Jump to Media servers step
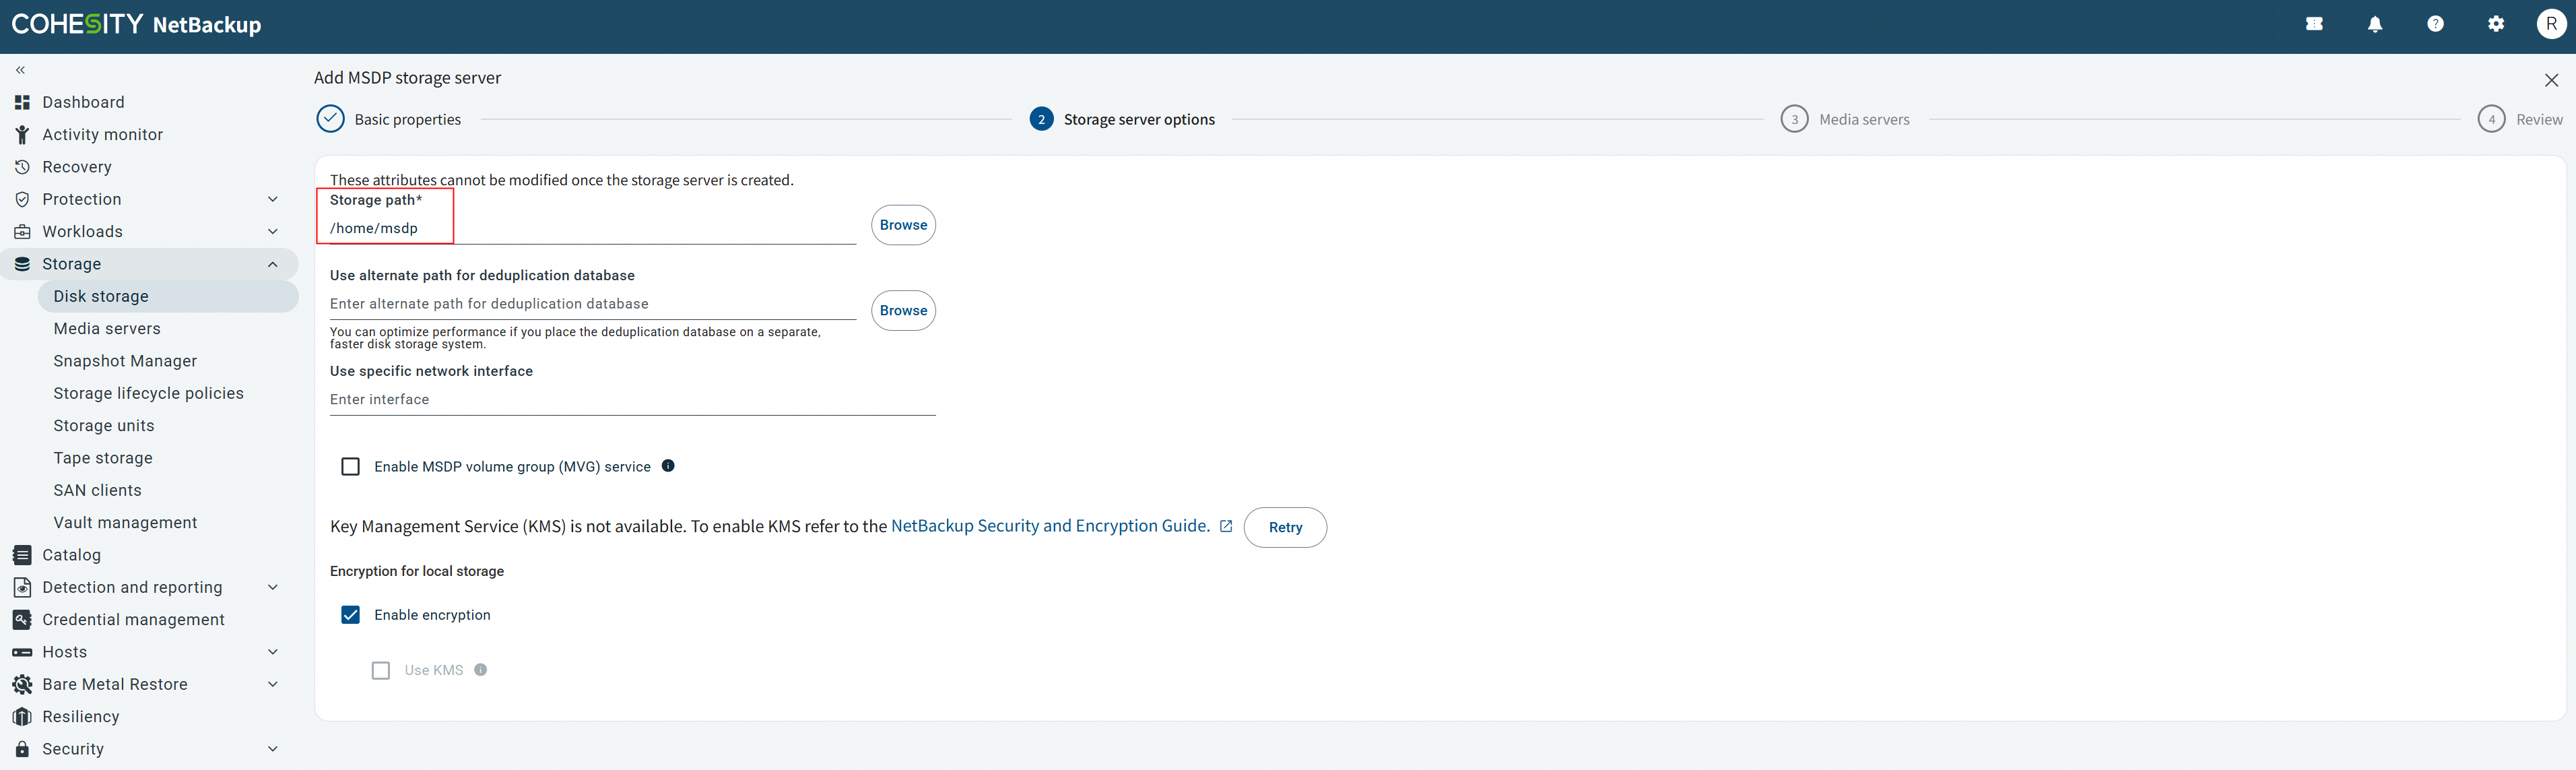This screenshot has height=770, width=2576. tap(1845, 119)
